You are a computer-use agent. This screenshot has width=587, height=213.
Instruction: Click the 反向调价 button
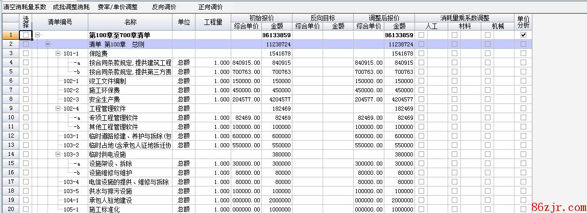pyautogui.click(x=164, y=7)
